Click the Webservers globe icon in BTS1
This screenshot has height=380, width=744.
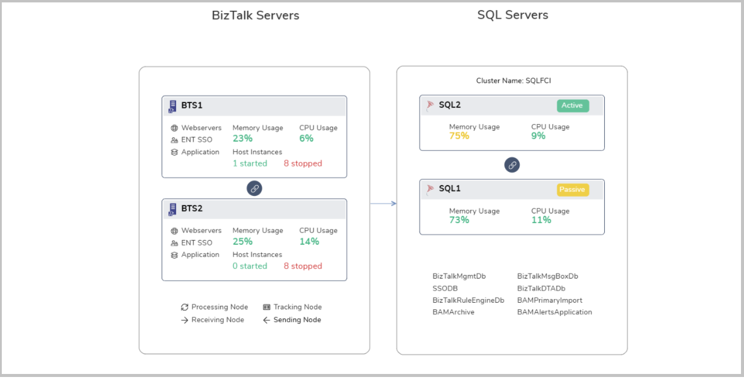[174, 128]
